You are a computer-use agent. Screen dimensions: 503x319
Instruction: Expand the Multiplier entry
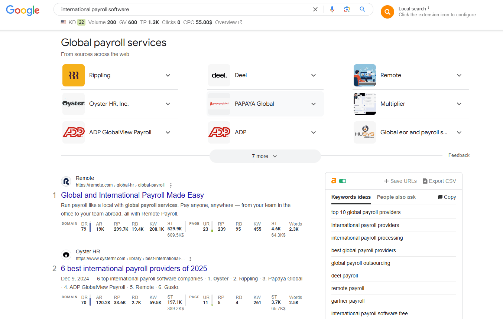point(459,104)
